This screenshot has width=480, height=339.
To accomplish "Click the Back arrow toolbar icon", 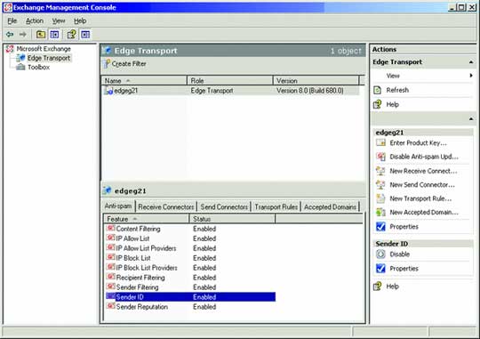I will [x=10, y=35].
